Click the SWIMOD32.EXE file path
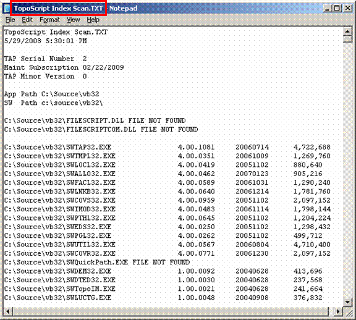 coord(60,209)
